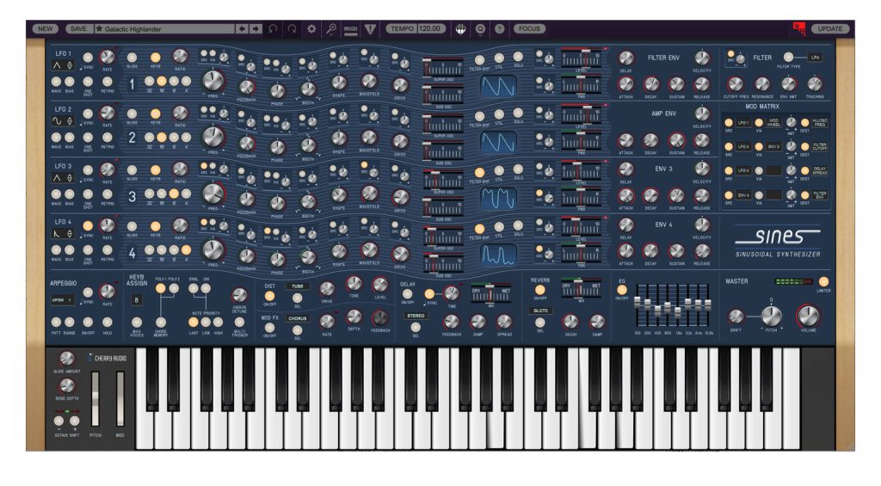Click the filter CUTOFF FREQ knob
881x486 pixels.
pyautogui.click(x=735, y=84)
